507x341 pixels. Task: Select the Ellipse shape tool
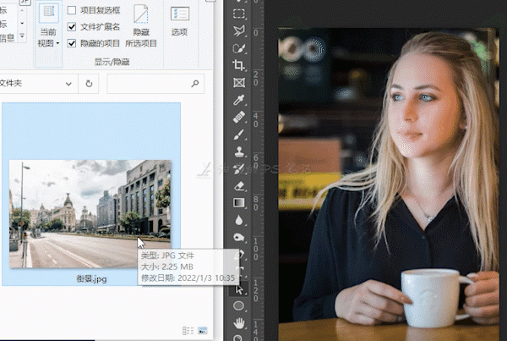coord(239,306)
